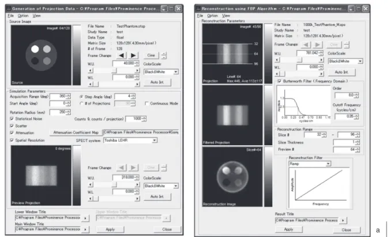The image size is (391, 237).
Task: Adjust Counts per projection spinner
Action: pyautogui.click(x=144, y=119)
